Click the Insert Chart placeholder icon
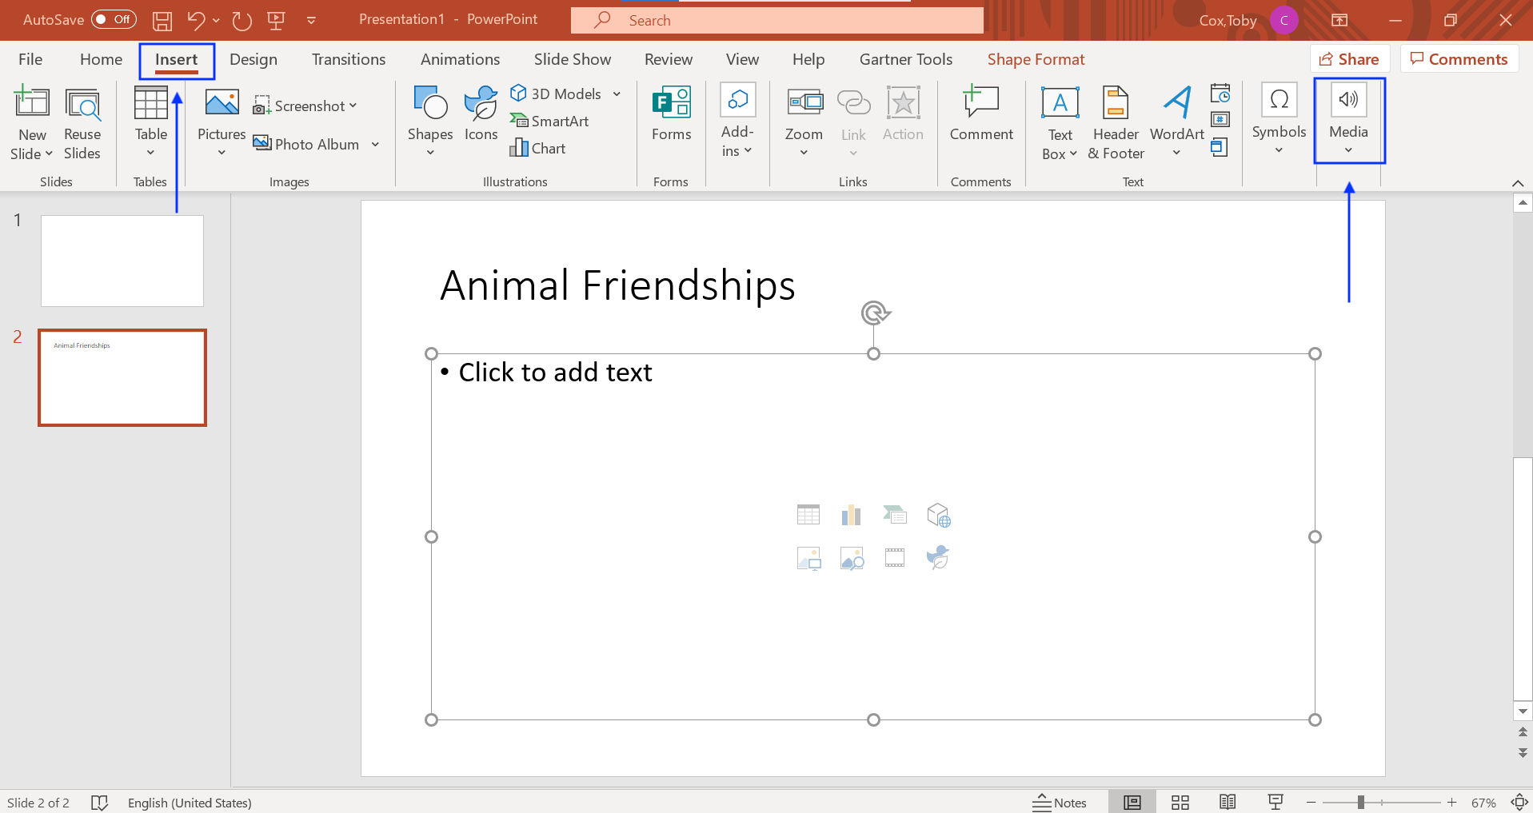1533x813 pixels. click(x=852, y=514)
